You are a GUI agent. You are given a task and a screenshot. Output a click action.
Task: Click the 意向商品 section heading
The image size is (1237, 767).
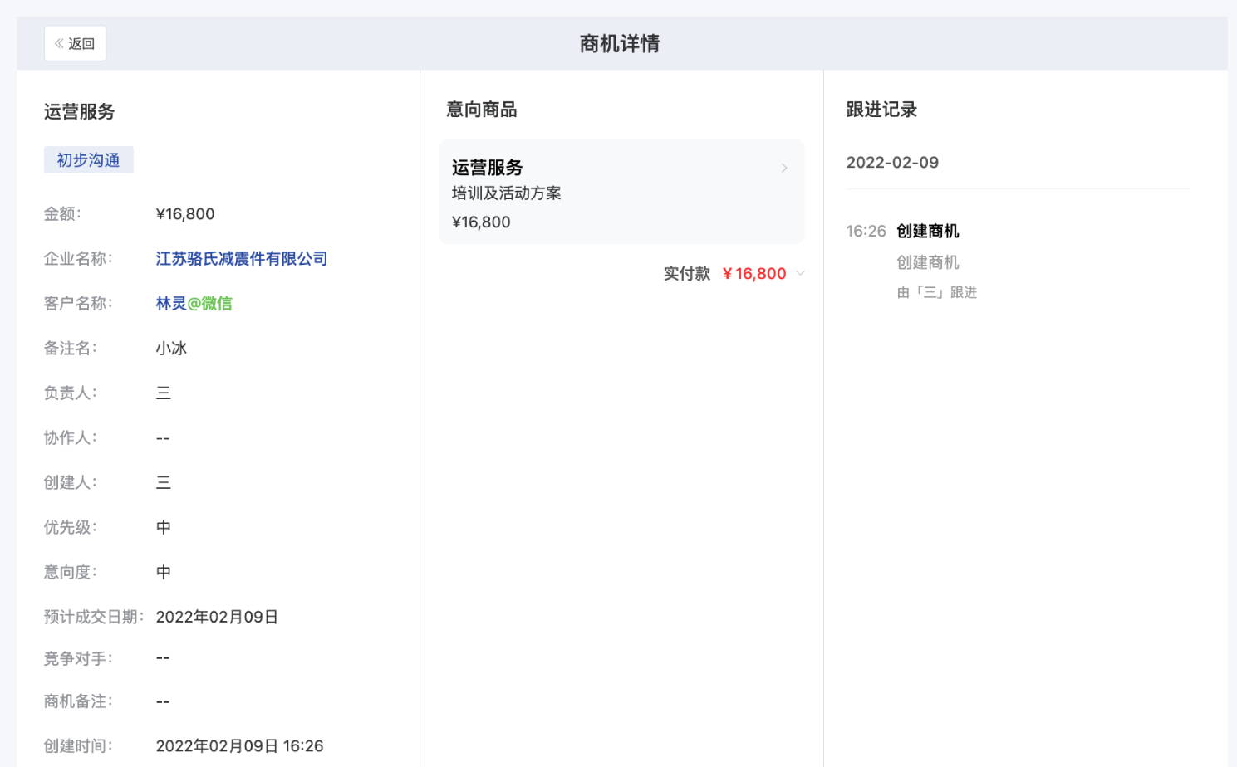[482, 110]
